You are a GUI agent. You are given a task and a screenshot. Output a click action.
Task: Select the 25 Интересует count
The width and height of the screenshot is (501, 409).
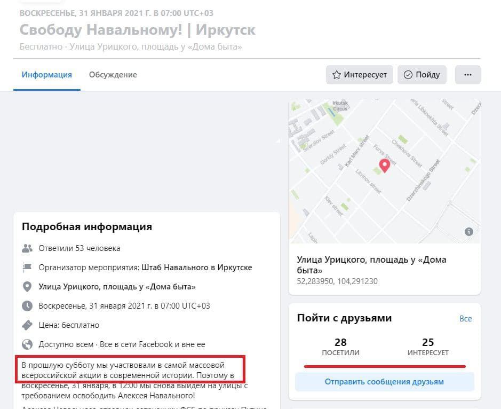(x=428, y=347)
